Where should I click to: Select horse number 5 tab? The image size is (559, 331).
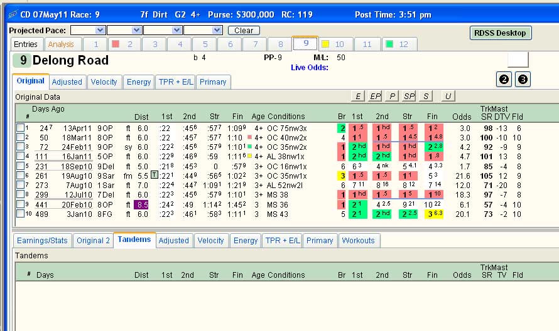(x=205, y=44)
